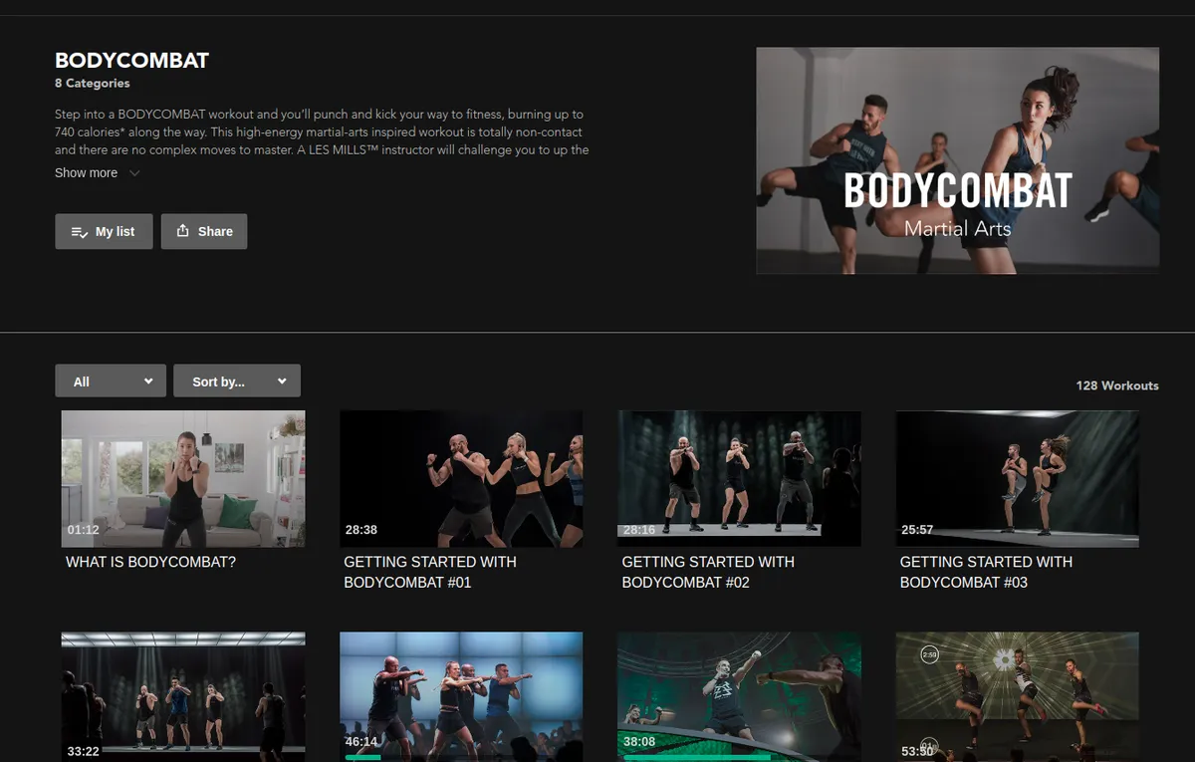Open the All categories filter dropdown
Viewport: 1195px width, 762px height.
(x=110, y=381)
